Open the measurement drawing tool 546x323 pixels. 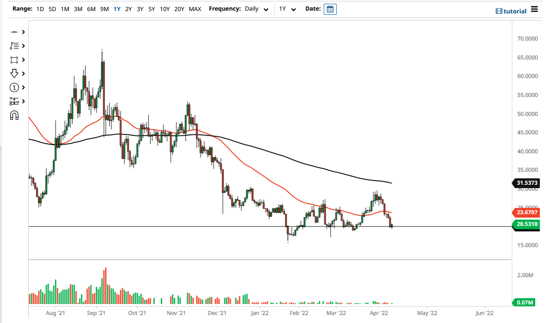click(14, 101)
